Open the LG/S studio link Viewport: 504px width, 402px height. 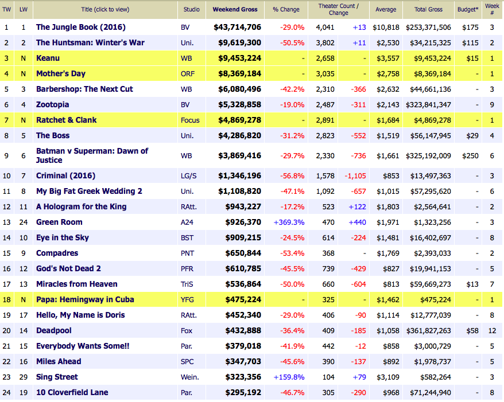pos(189,176)
